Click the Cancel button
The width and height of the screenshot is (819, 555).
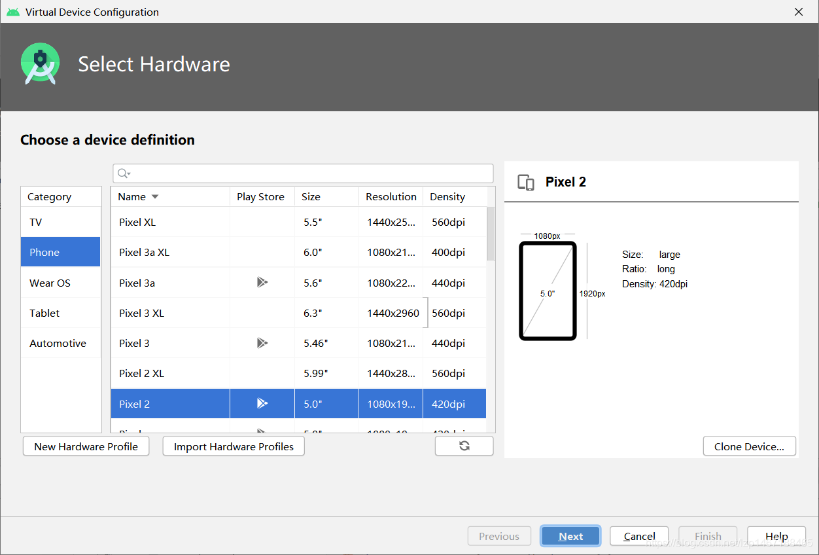(639, 536)
